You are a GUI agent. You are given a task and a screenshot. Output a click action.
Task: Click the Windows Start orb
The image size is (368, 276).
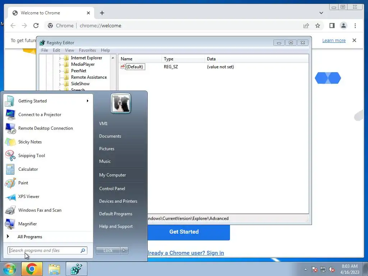pyautogui.click(x=9, y=269)
